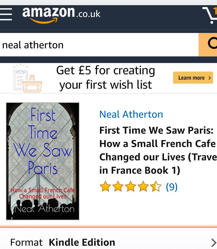Tap the wish list clipboard basket illustration
Viewport: 217px width, 249px height.
pos(28,78)
